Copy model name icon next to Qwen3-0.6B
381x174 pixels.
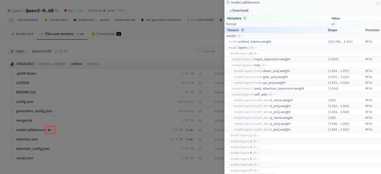point(57,11)
